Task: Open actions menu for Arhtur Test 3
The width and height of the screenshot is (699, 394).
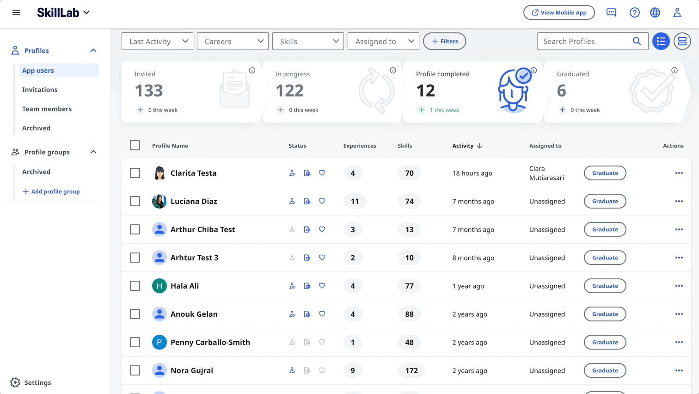Action: (679, 258)
